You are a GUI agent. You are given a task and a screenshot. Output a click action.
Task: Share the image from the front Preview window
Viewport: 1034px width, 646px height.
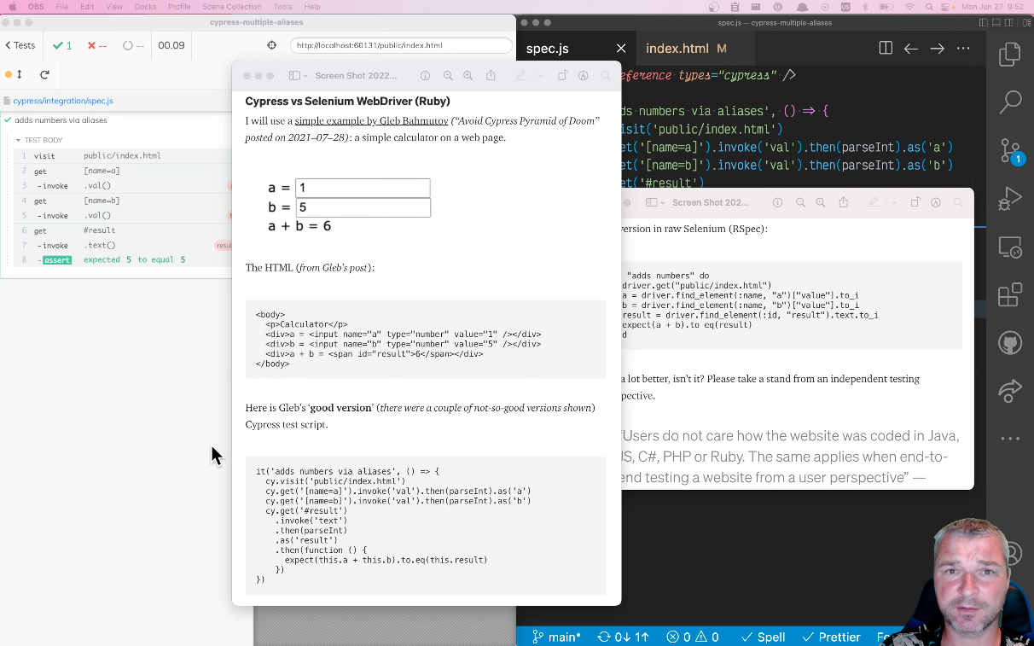tap(491, 76)
